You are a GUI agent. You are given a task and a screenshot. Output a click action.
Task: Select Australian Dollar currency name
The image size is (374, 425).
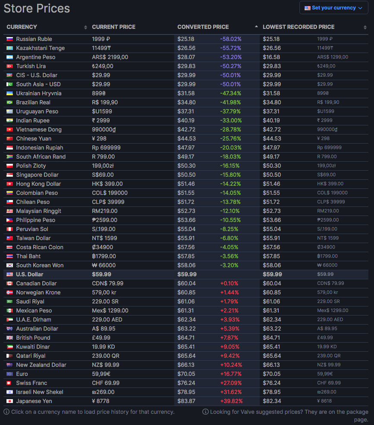pyautogui.click(x=37, y=329)
